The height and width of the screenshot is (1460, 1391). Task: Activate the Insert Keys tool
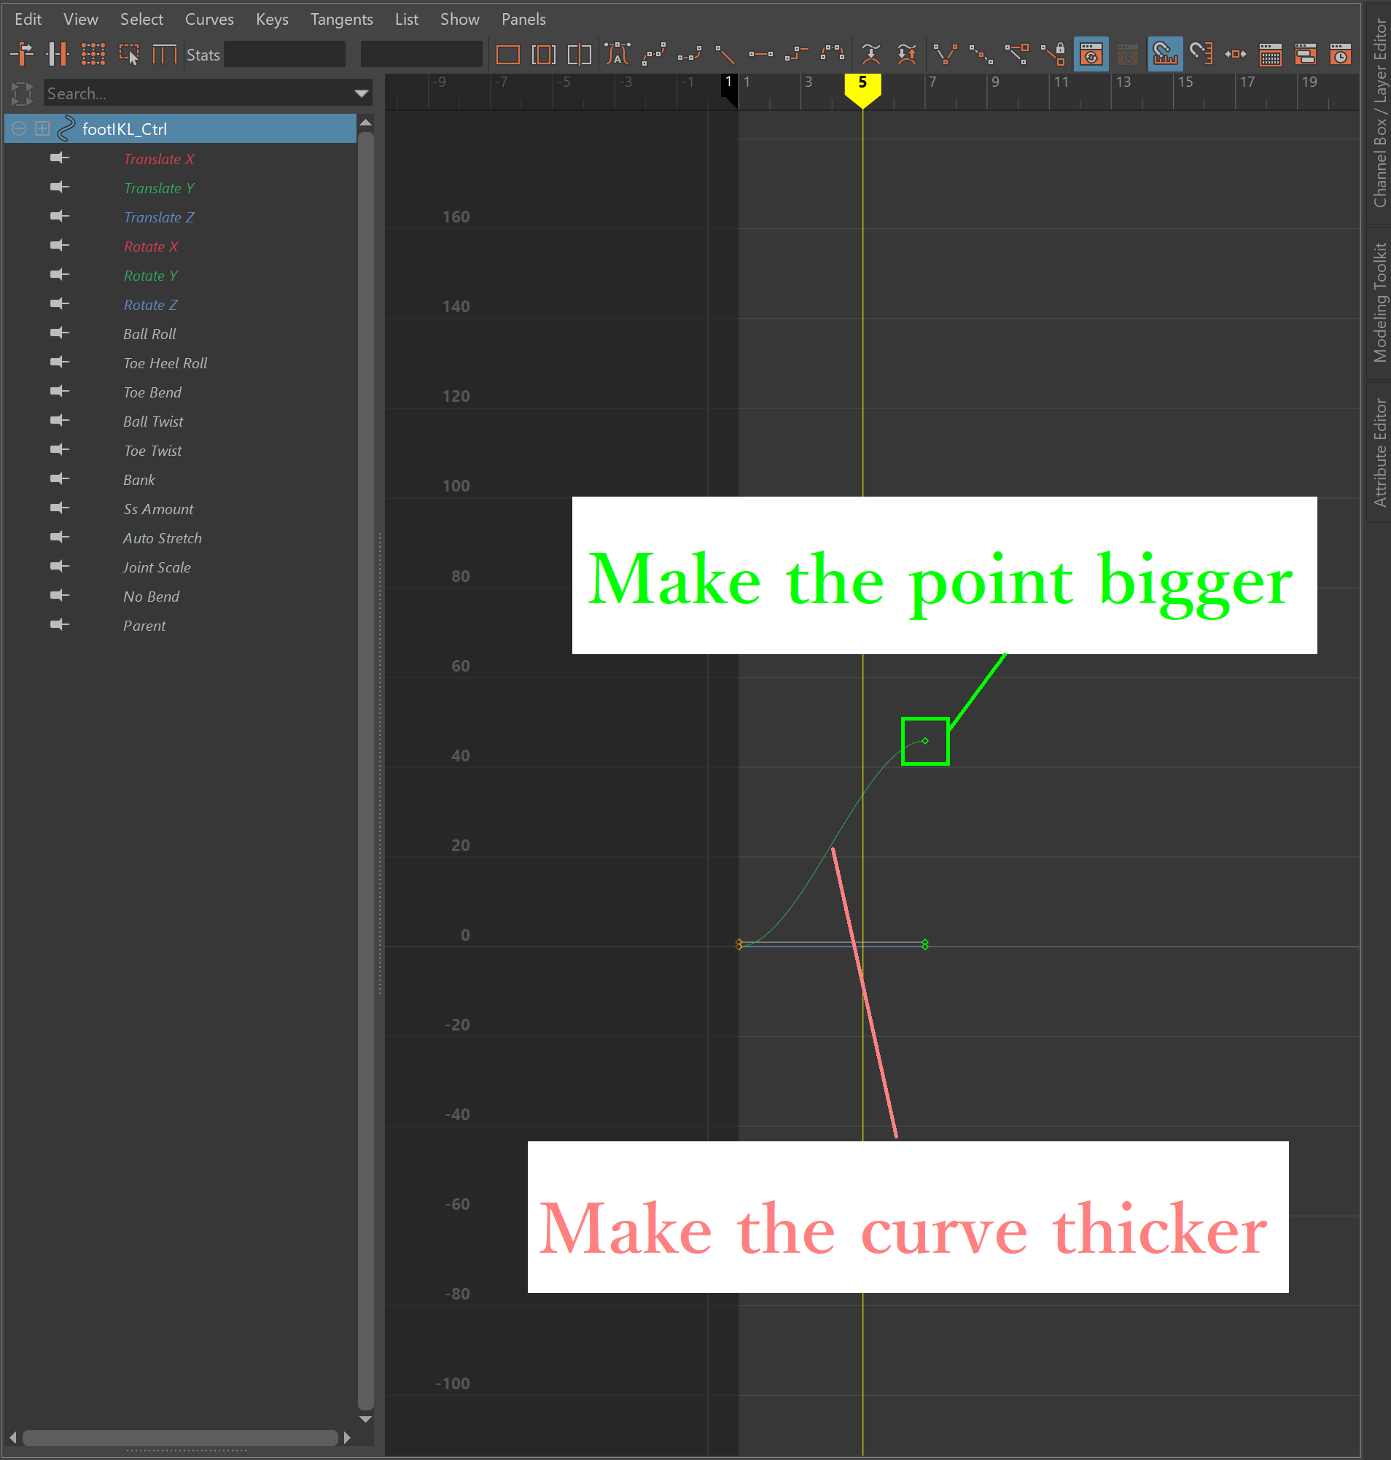[x=59, y=53]
